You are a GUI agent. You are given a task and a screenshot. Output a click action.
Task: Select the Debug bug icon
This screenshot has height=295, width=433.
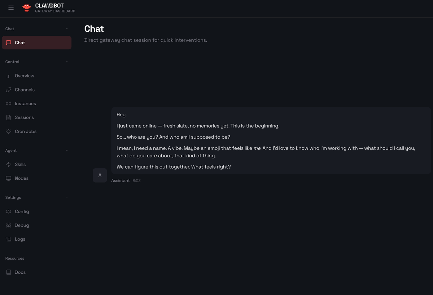(x=8, y=225)
